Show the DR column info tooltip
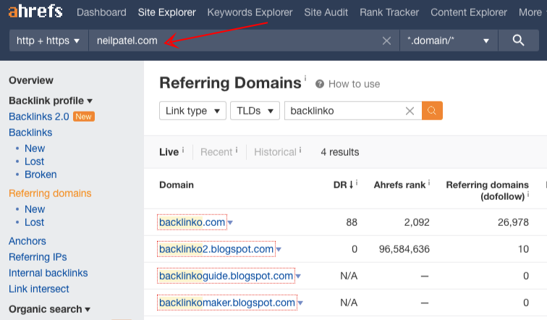This screenshot has width=547, height=320. (x=357, y=182)
